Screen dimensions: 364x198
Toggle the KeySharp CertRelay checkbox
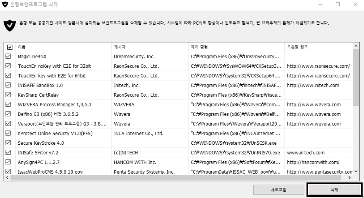pyautogui.click(x=8, y=95)
